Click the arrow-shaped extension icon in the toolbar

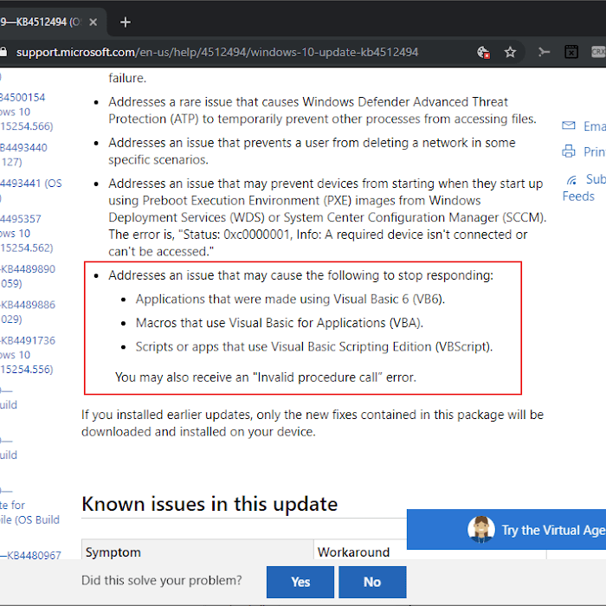(x=544, y=52)
